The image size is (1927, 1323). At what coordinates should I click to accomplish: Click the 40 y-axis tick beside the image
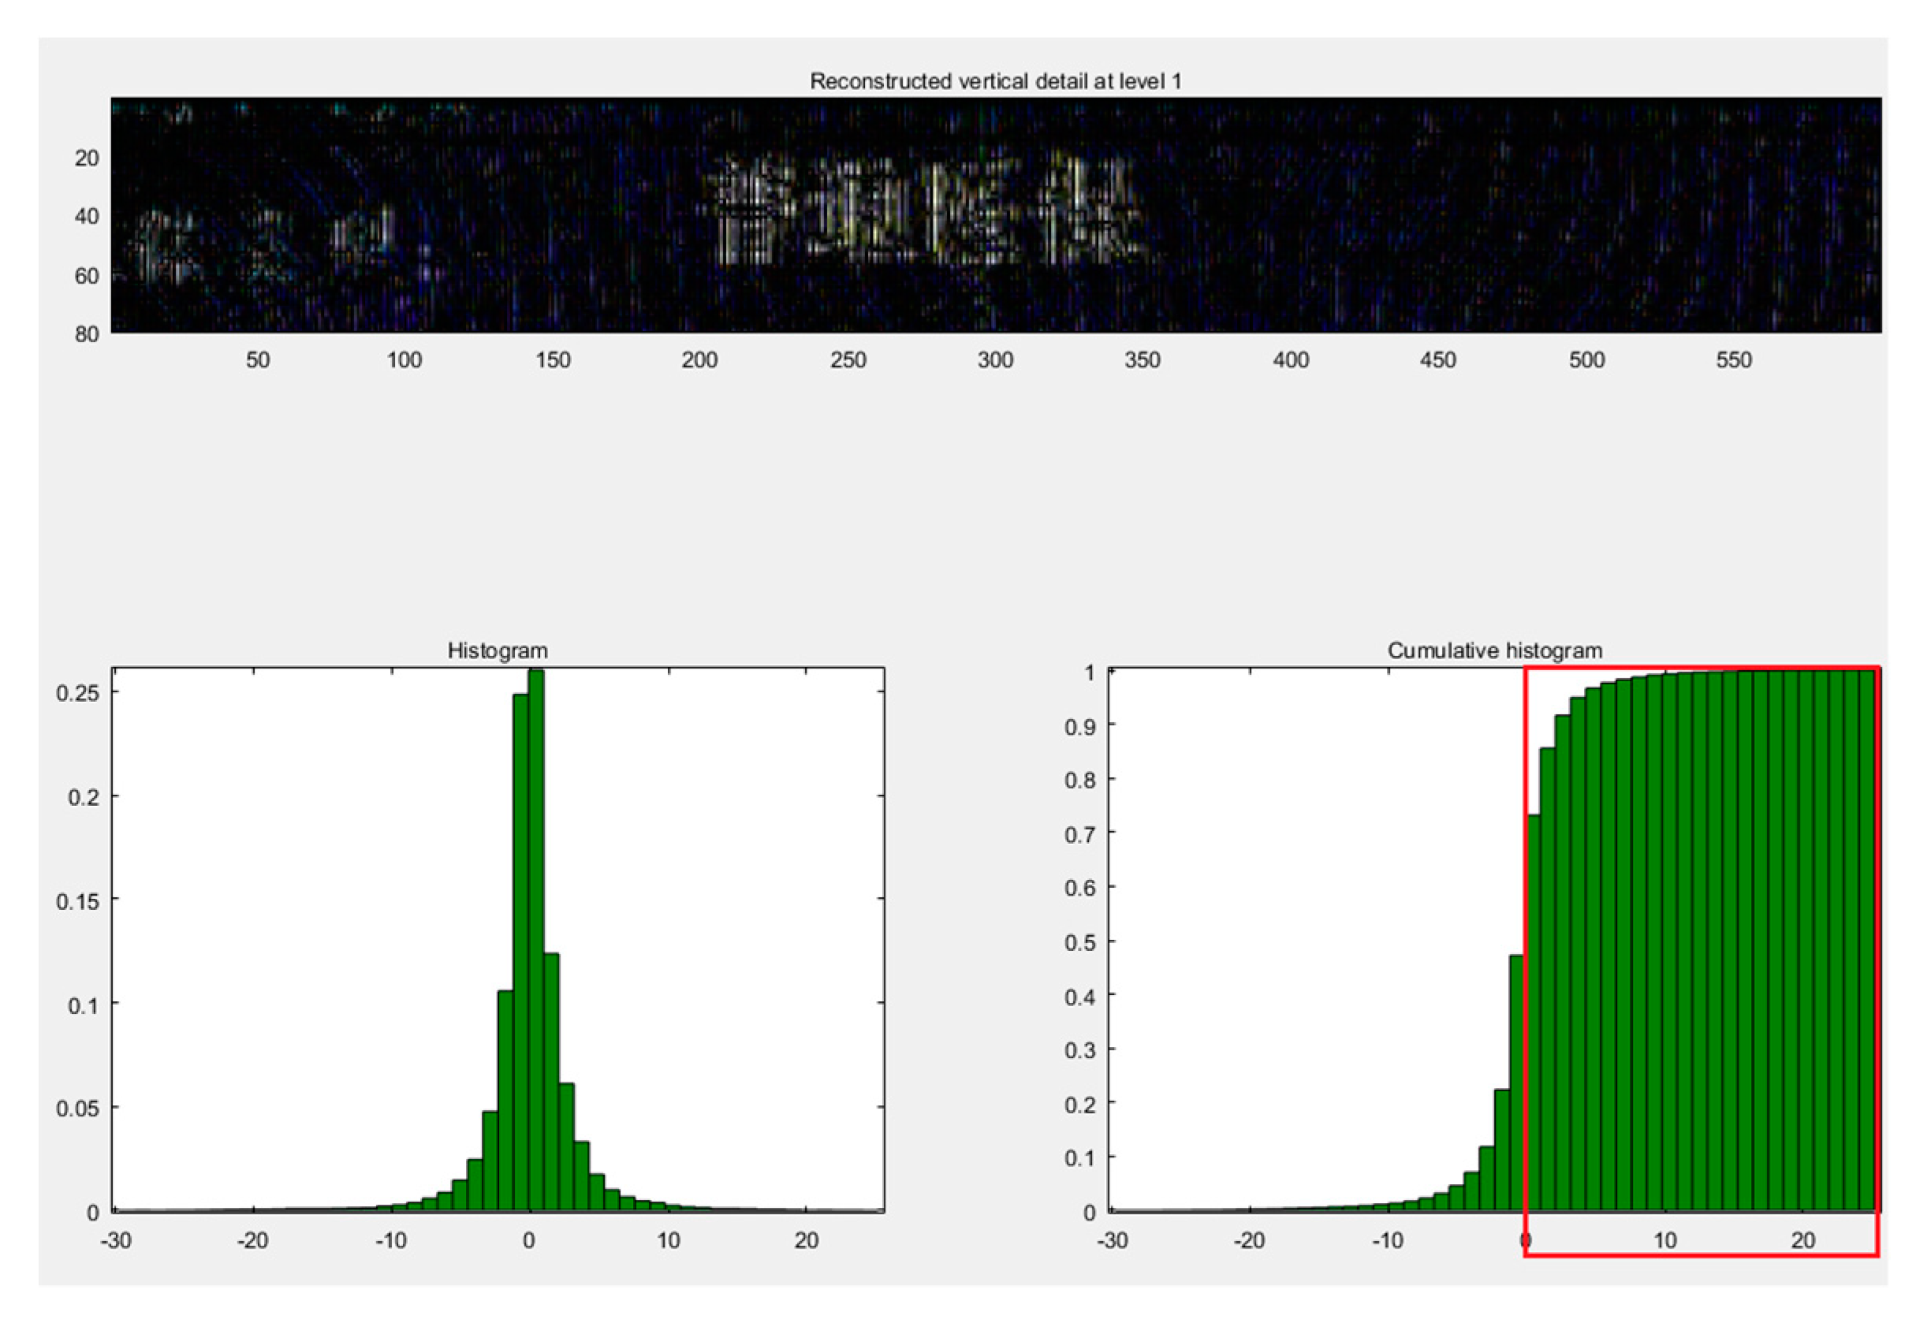click(x=87, y=216)
